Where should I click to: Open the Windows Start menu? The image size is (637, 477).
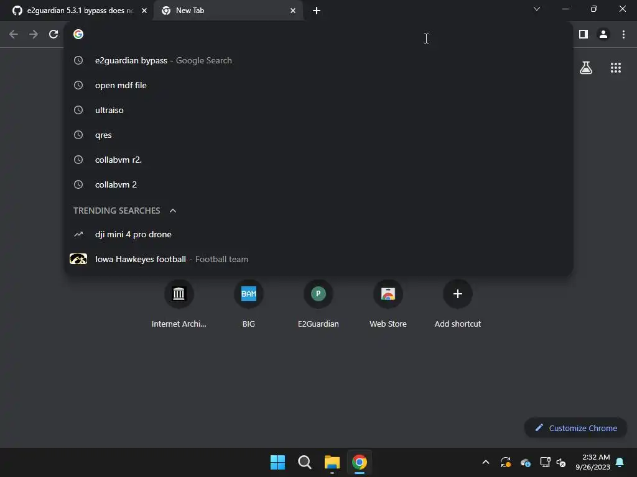[278, 462]
